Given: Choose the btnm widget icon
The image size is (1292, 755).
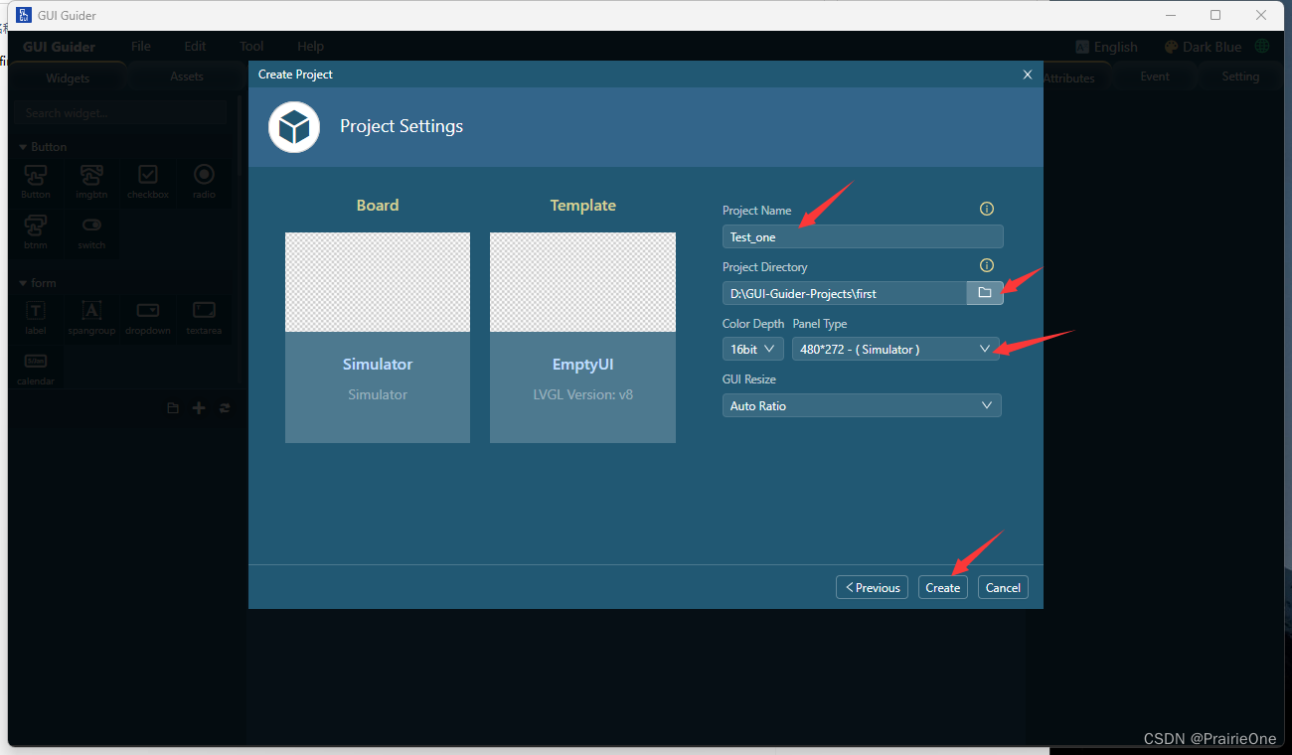Looking at the screenshot, I should [36, 225].
